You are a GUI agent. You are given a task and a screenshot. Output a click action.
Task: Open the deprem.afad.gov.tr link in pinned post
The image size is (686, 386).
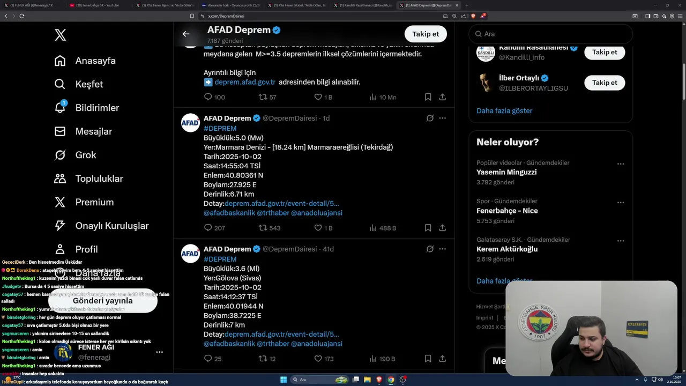[x=245, y=82]
